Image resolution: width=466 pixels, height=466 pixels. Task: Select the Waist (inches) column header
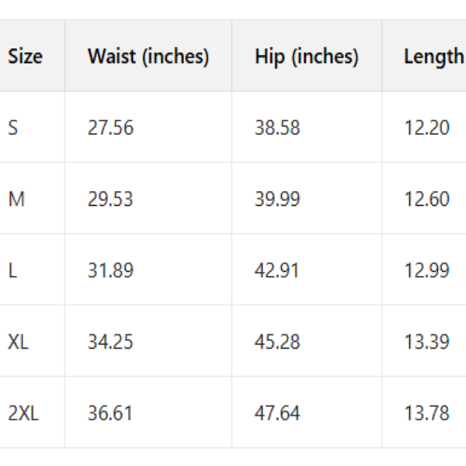tap(148, 57)
